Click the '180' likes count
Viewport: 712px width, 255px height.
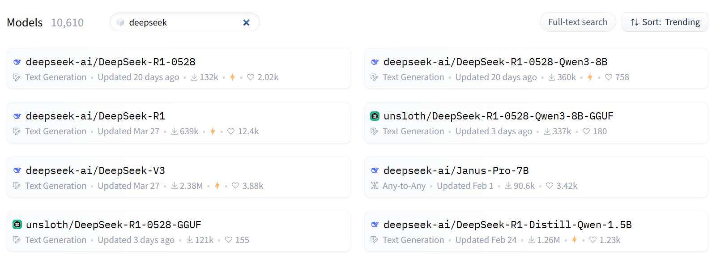pos(600,132)
